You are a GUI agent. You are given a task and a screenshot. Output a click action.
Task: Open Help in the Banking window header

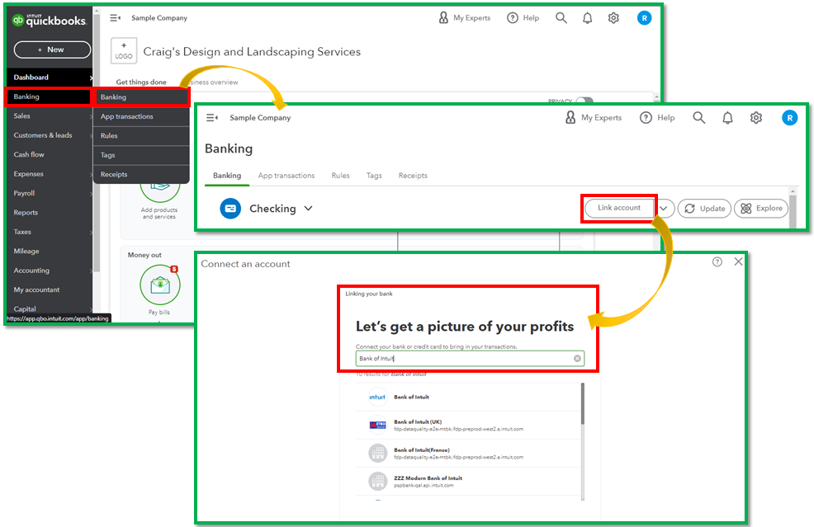point(657,118)
